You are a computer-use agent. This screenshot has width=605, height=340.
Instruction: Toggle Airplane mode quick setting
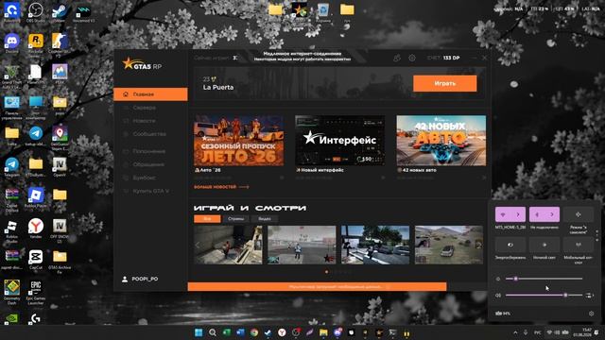point(579,214)
